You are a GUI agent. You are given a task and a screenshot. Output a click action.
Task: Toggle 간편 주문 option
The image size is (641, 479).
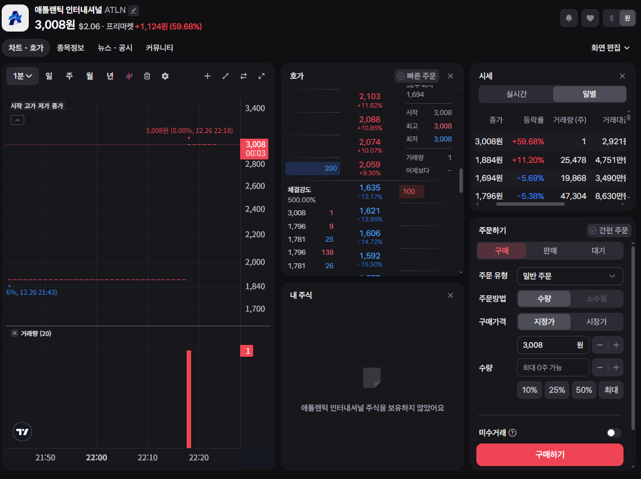[x=609, y=230]
